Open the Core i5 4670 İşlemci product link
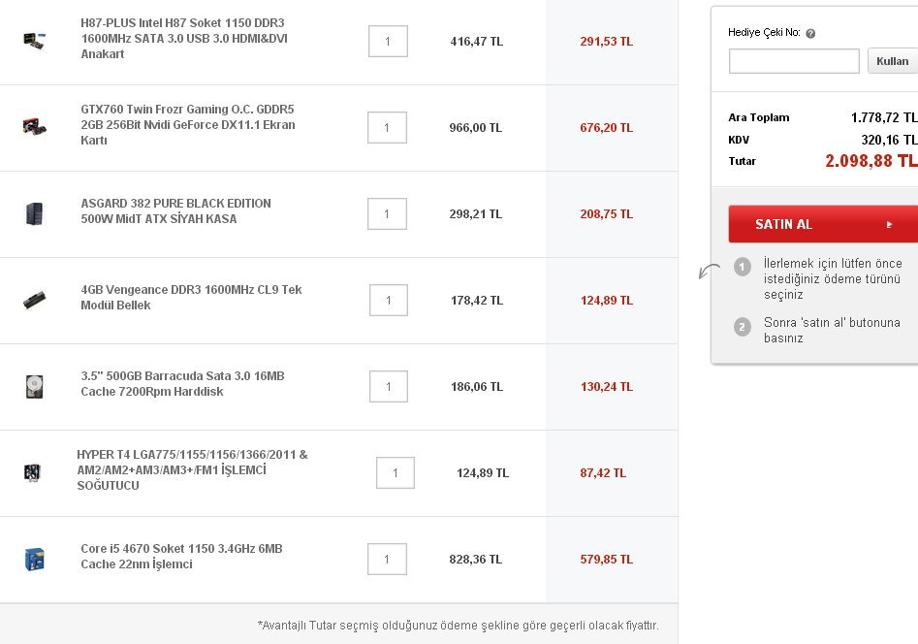 pyautogui.click(x=181, y=557)
